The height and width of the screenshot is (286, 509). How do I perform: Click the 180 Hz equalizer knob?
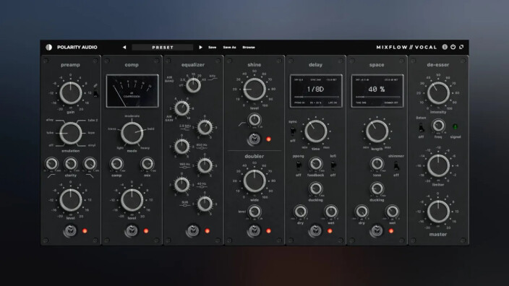(x=205, y=165)
